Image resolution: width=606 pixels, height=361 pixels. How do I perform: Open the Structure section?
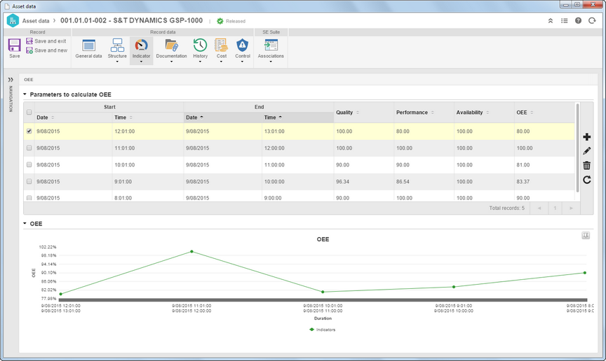click(117, 48)
